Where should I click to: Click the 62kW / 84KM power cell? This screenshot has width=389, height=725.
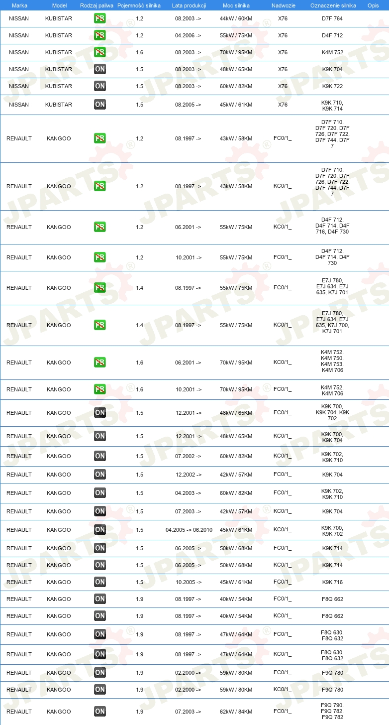coord(236,712)
